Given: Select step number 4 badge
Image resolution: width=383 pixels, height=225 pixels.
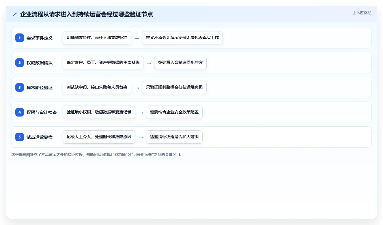Looking at the screenshot, I should coord(20,112).
